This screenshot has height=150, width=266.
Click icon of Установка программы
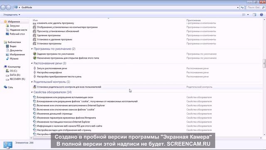[34, 43]
